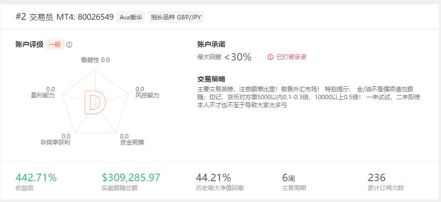This screenshot has height=202, width=441.
Task: Click the 资金规模 radar axis label
Action: tap(132, 142)
